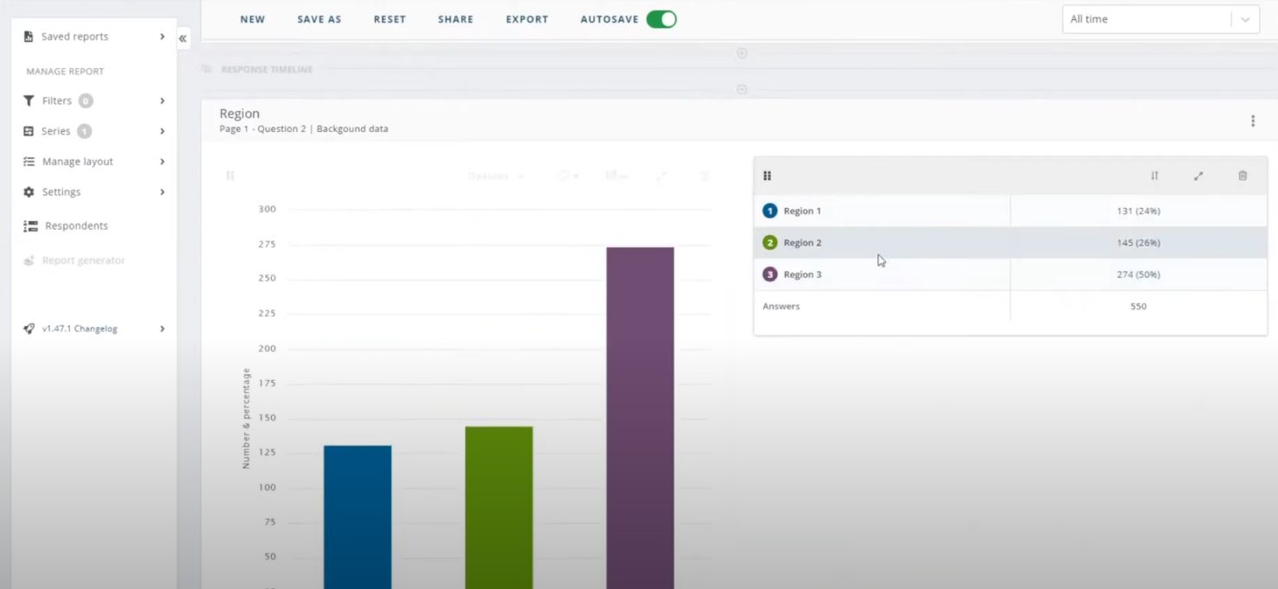Open the Settings panel in the sidebar
The image size is (1278, 589).
click(x=62, y=191)
